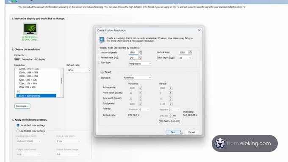Open the Standard Automatic dropdown

pos(137,78)
